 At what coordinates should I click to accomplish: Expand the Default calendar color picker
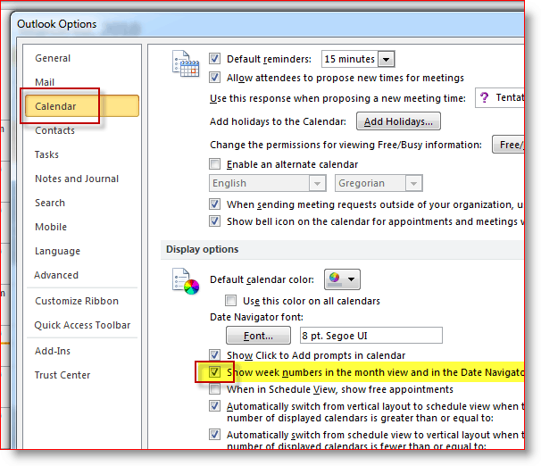[342, 279]
